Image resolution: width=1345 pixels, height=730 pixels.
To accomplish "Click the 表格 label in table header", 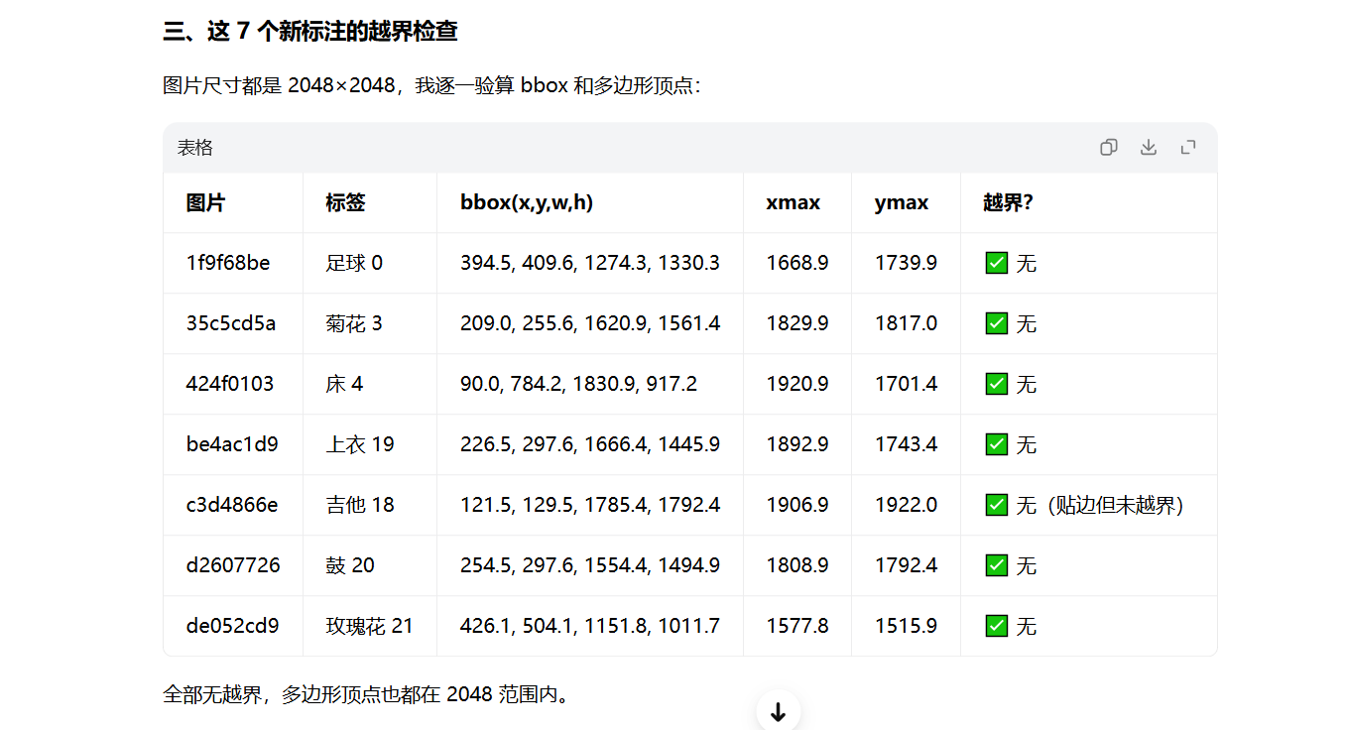I will point(195,147).
